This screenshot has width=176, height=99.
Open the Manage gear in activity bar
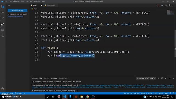3,89
